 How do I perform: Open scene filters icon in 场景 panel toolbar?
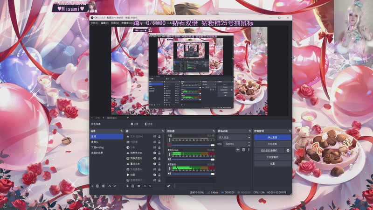[104, 186]
